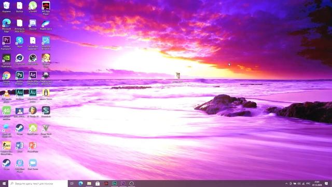The image size is (332, 187).
Task: Launch the uTorrent desktop shortcut
Action: (x=33, y=6)
